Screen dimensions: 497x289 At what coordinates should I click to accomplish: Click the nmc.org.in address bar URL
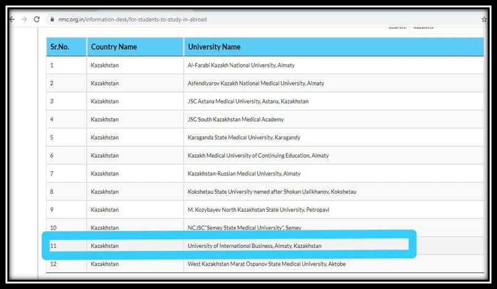[132, 20]
